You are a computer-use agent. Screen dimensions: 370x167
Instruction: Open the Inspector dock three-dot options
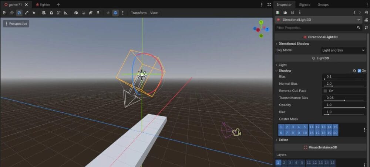coord(367,4)
